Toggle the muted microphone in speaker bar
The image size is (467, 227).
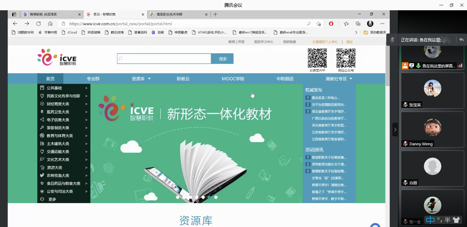coord(392,40)
